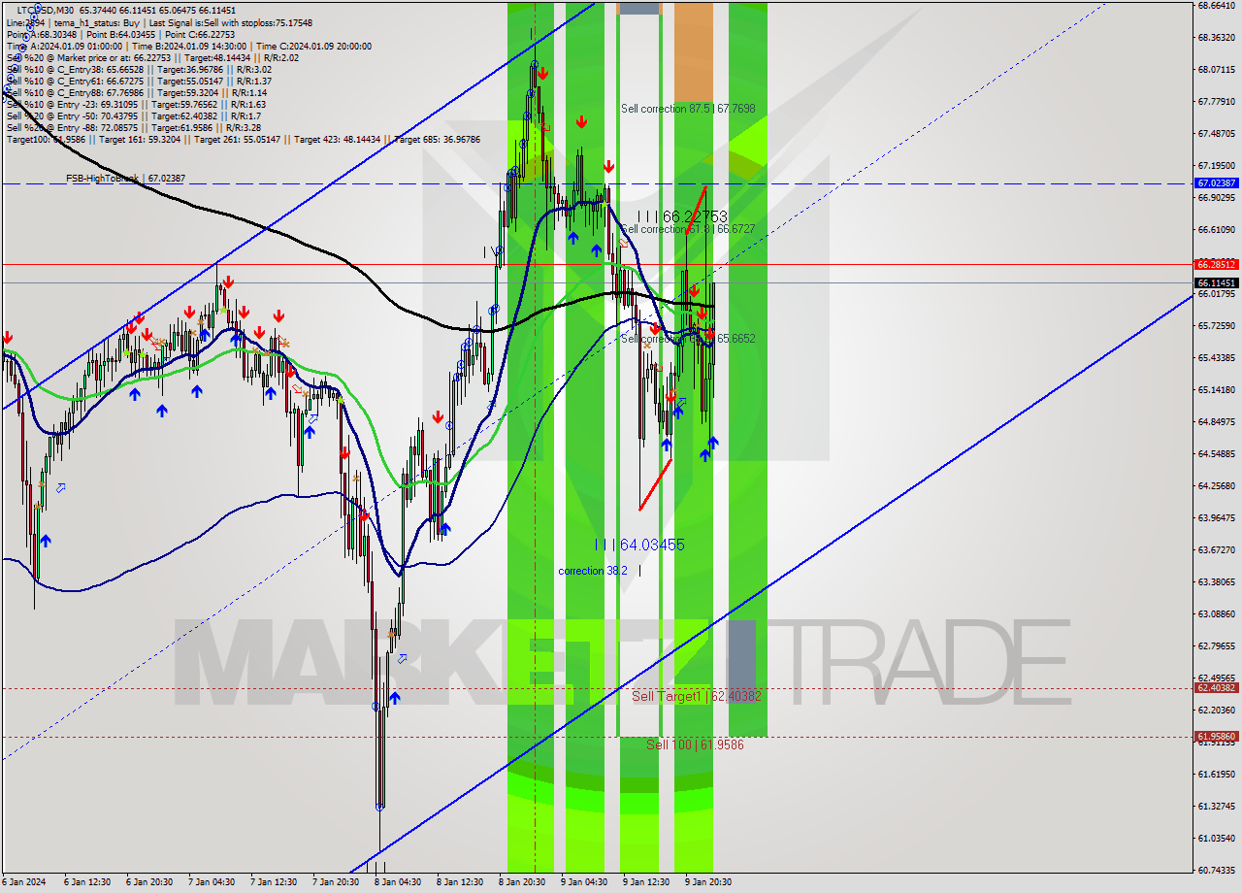Image resolution: width=1242 pixels, height=893 pixels.
Task: Click the 'FSB-HighToBreak | 67.02387' label
Action: pyautogui.click(x=125, y=179)
